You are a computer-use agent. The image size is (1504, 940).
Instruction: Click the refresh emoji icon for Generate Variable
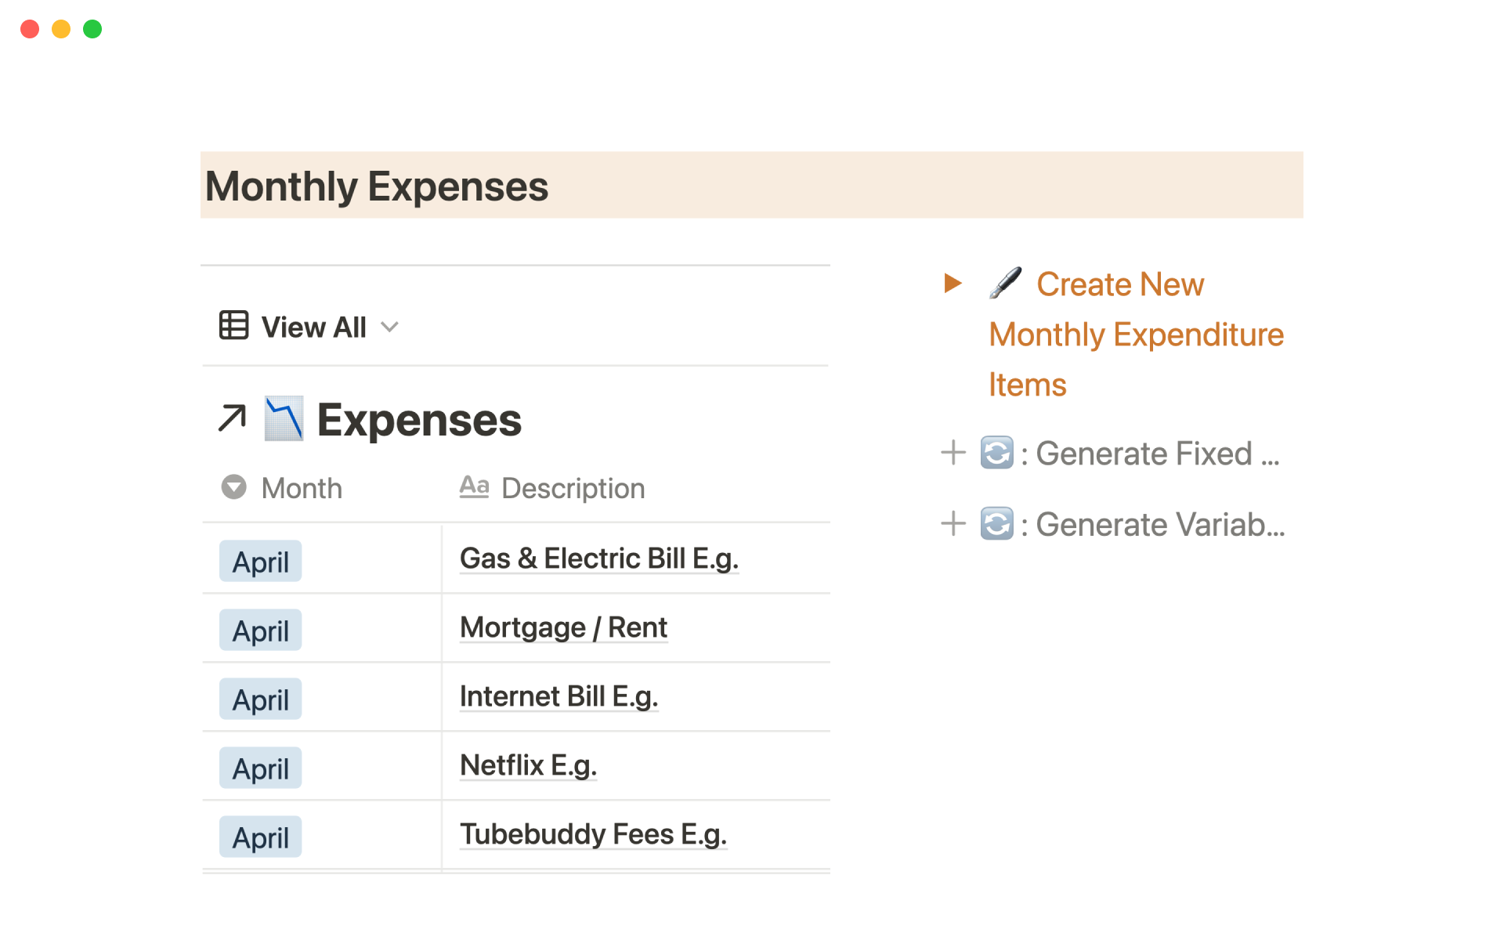pos(996,524)
